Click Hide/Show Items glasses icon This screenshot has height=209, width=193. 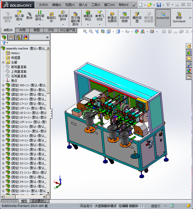coord(127,32)
